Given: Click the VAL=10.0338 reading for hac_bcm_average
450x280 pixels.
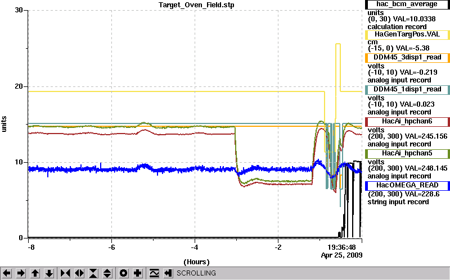Looking at the screenshot, I should tap(414, 19).
